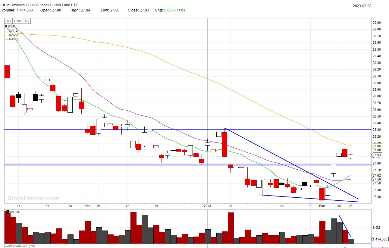Select the UUP candlestick legend entry
The width and height of the screenshot is (389, 248).
click(10, 27)
